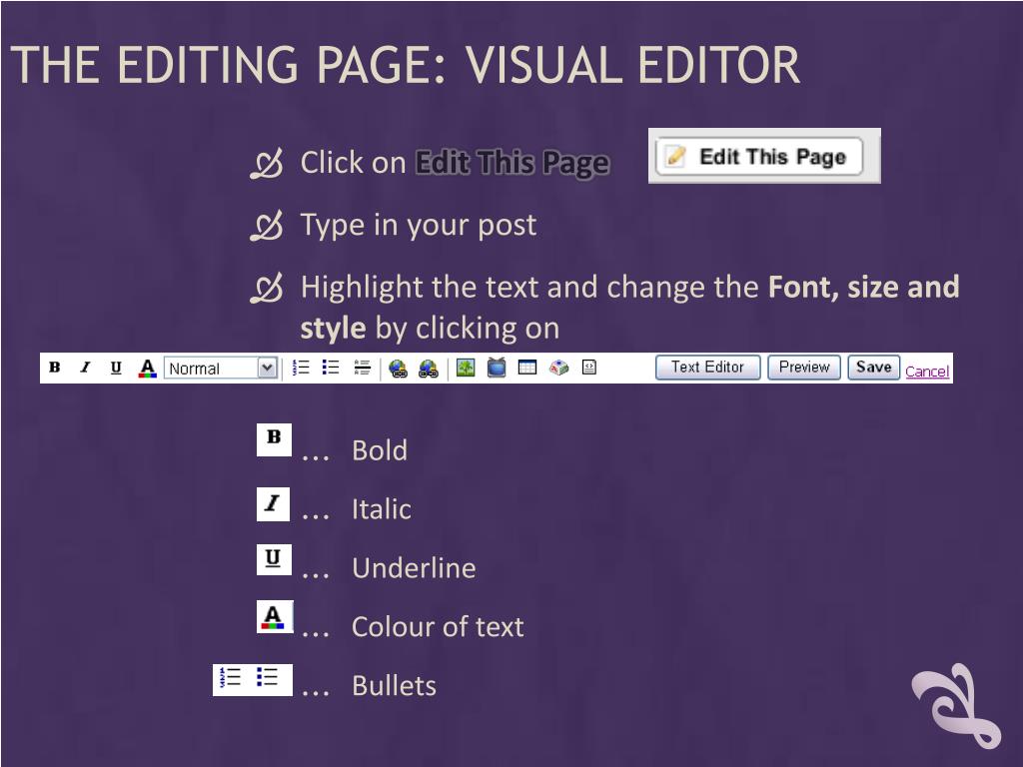
Task: Click the special character icon after the table icon
Action: pos(558,368)
